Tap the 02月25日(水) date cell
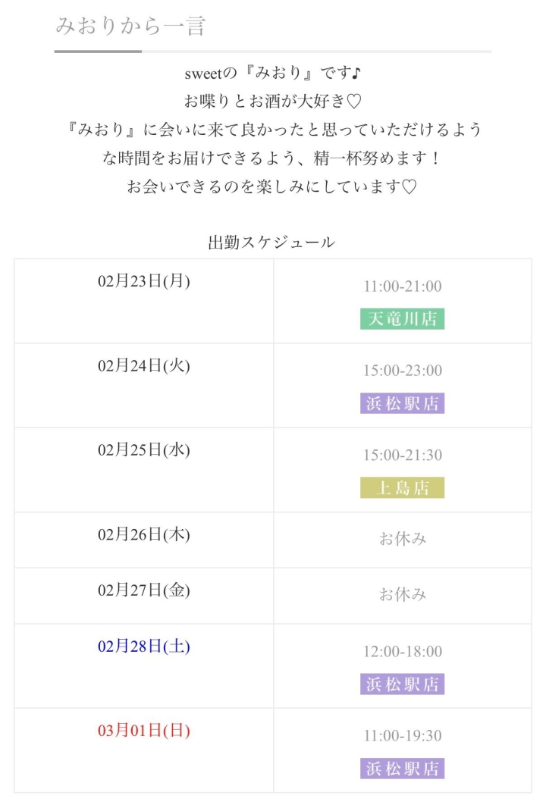This screenshot has width=546, height=811. pos(144,449)
